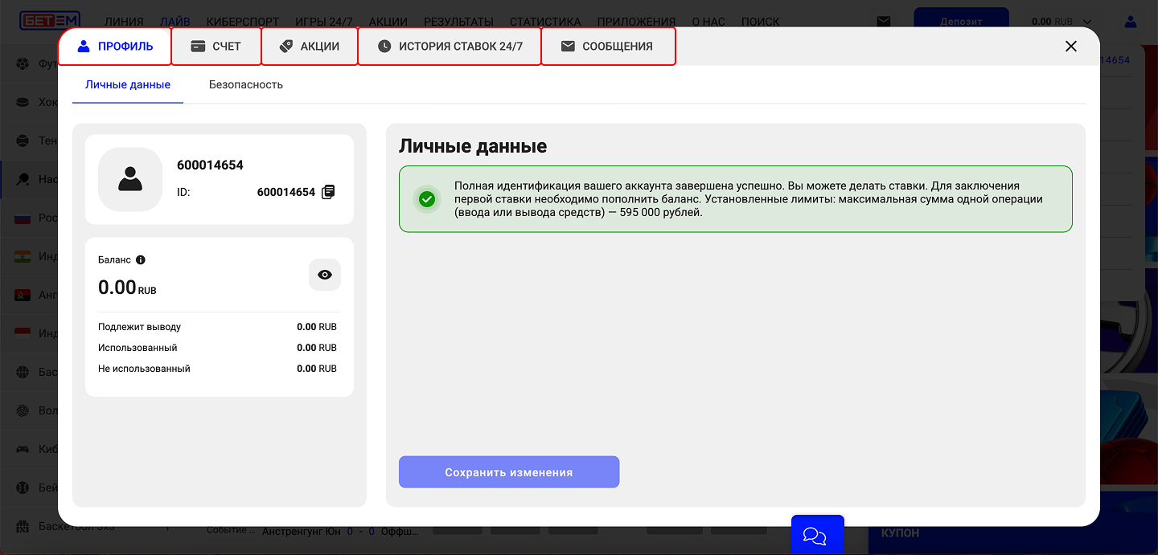Copy the account ID number
This screenshot has height=555, width=1158.
coord(328,192)
